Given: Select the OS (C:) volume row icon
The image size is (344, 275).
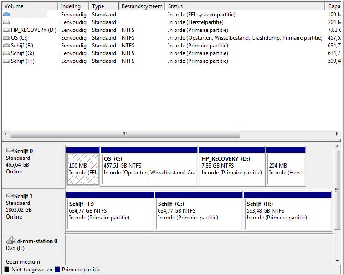Looking at the screenshot, I should 6,38.
